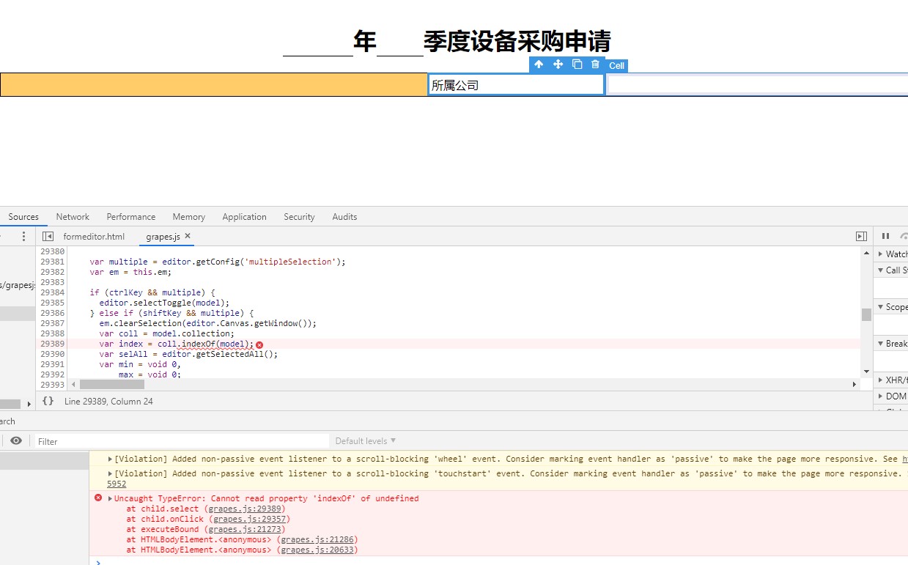Toggle the console live expression eye icon

click(16, 440)
